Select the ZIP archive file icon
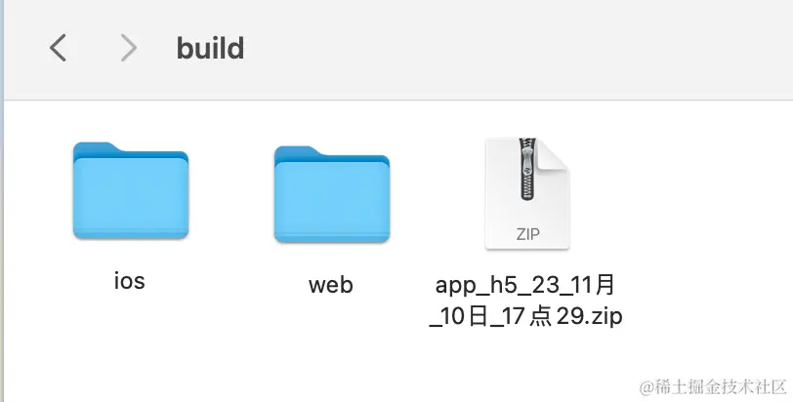The width and height of the screenshot is (793, 402). pos(526,195)
